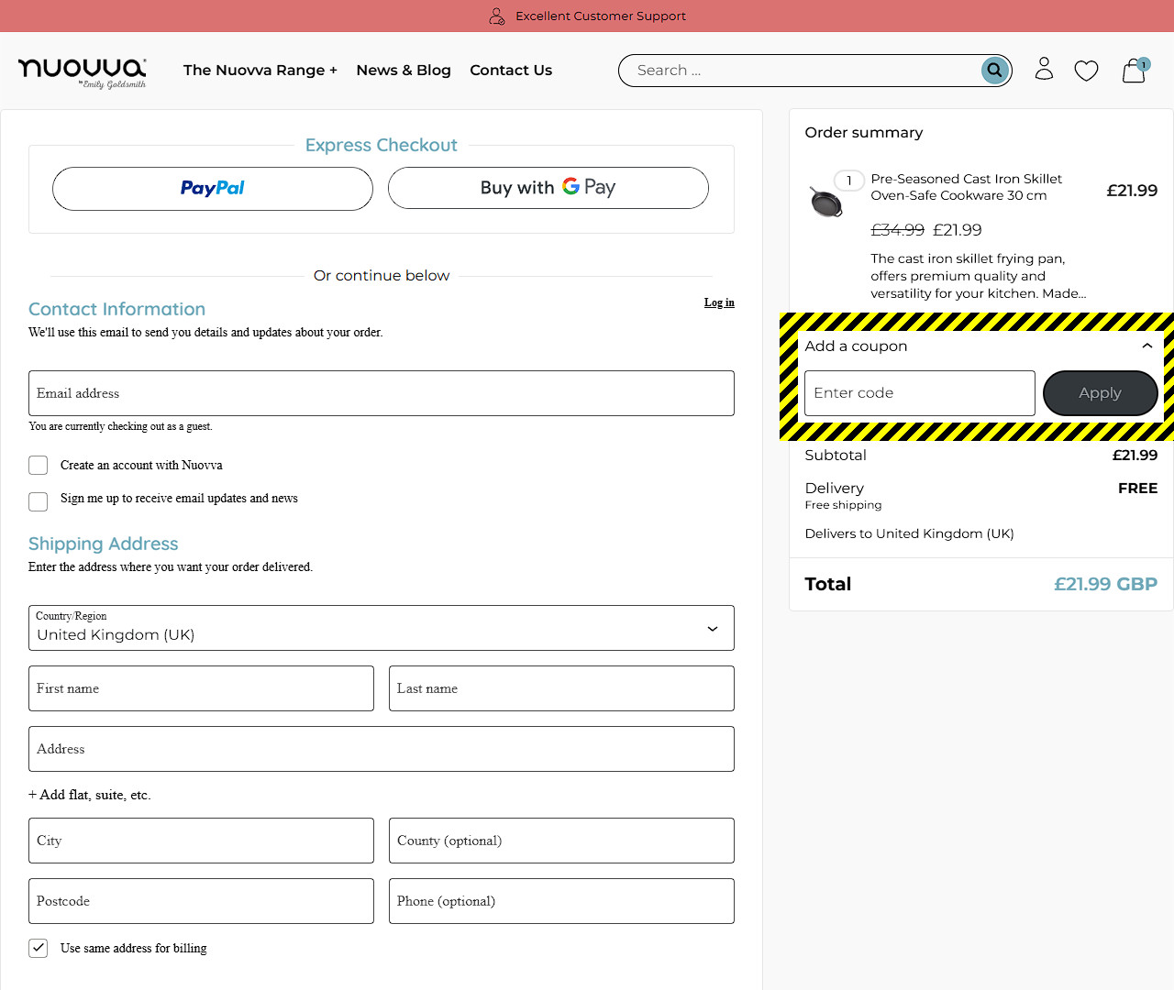Collapse the Add a coupon section
This screenshot has height=990, width=1174.
(x=1146, y=346)
